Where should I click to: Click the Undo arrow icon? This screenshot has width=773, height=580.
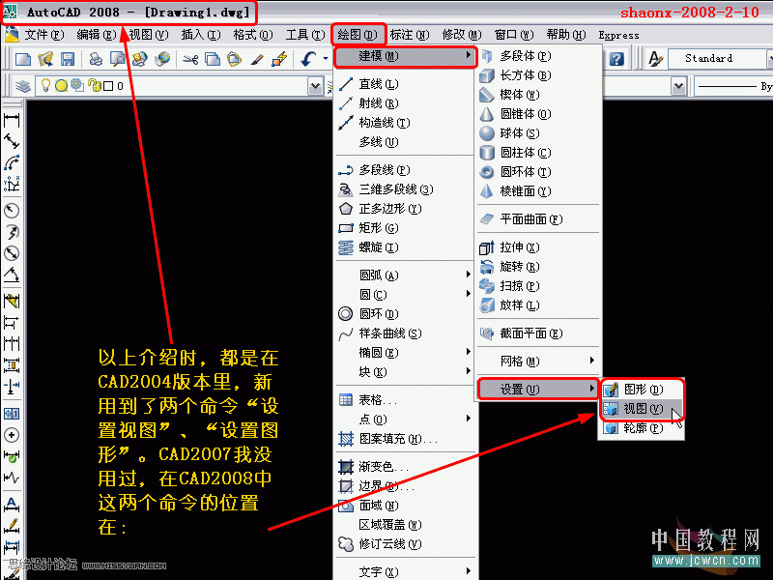pos(308,59)
